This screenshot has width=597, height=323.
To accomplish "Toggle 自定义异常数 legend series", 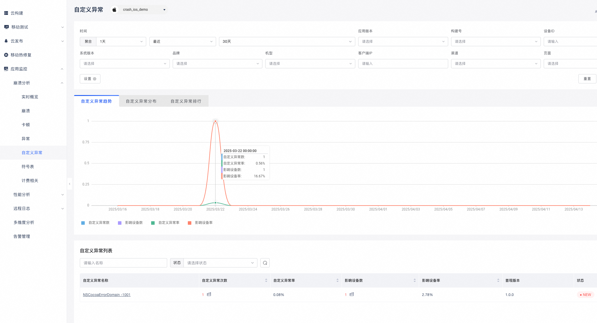I will [x=96, y=223].
